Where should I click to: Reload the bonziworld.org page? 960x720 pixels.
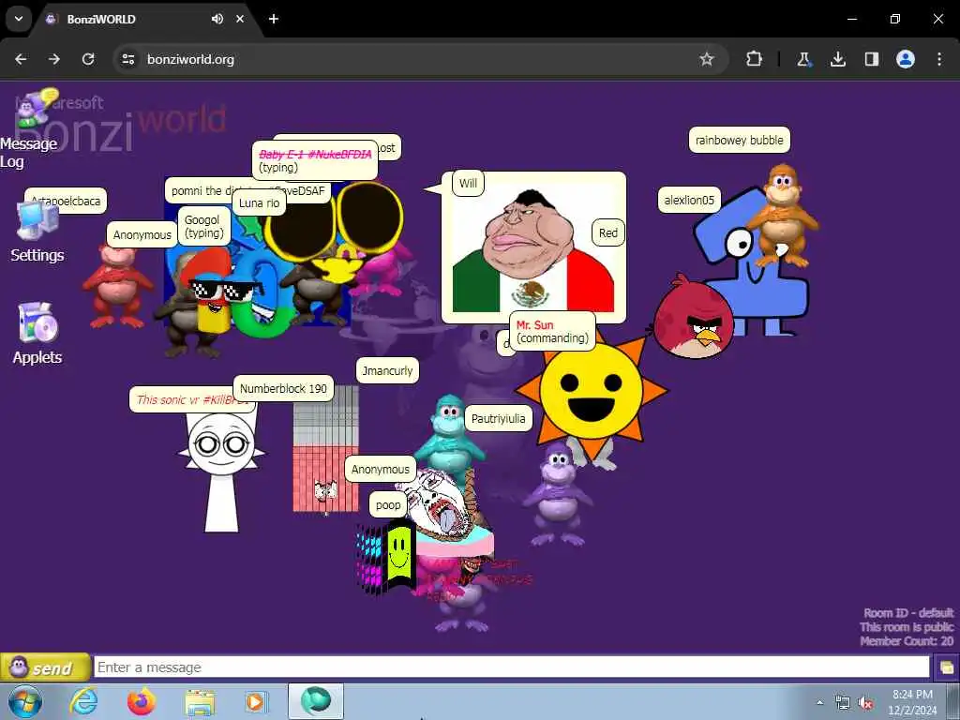click(88, 59)
